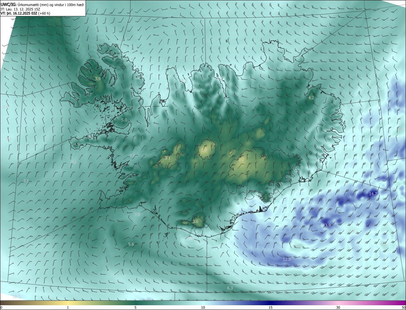Click the 7.9 value off the southwest coast
This screenshot has height=310, width=406.
(137, 215)
